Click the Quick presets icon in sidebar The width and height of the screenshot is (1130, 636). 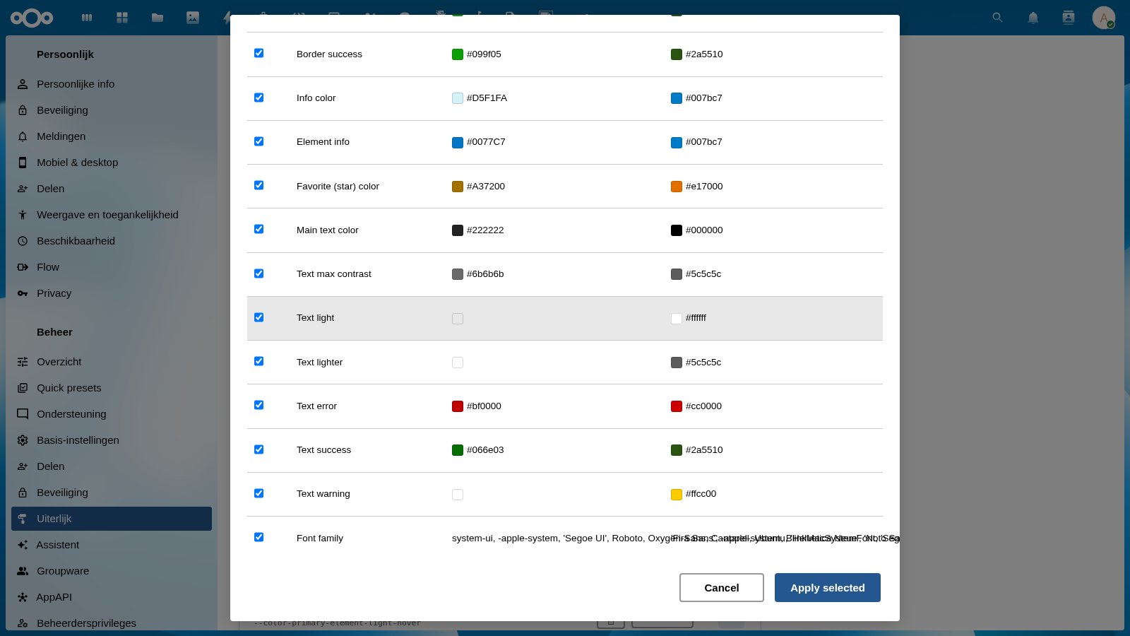point(23,388)
